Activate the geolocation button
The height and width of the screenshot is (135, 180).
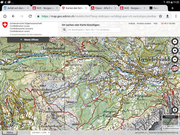(175, 41)
